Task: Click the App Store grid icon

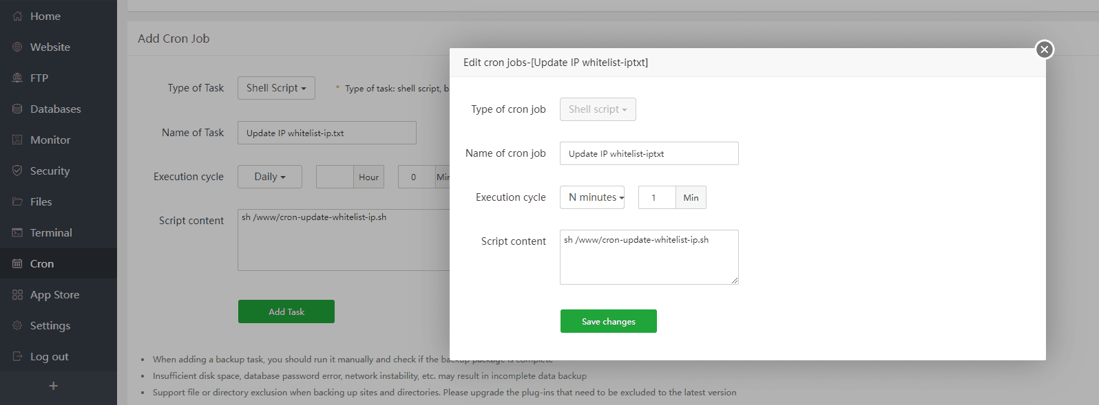Action: coord(17,294)
